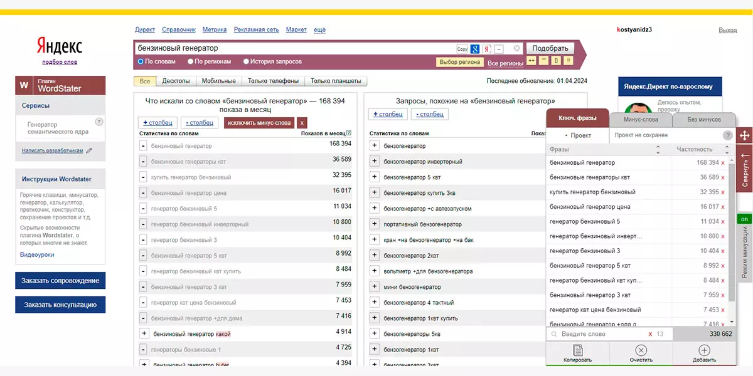Remove бензиновый генератор цена from panel list
Viewport: 753px width, 376px height.
click(723, 207)
